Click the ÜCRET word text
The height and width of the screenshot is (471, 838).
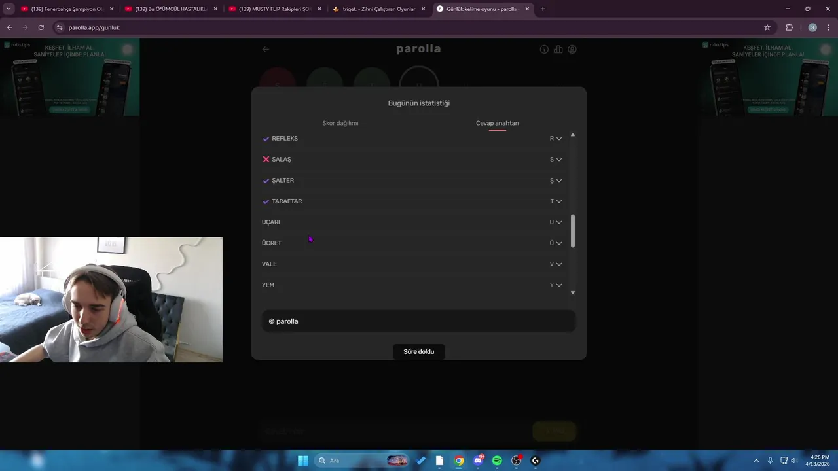(x=272, y=243)
